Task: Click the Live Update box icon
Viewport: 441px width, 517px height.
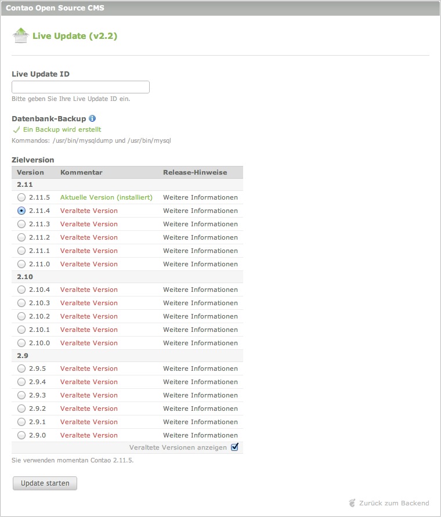Action: pos(21,35)
